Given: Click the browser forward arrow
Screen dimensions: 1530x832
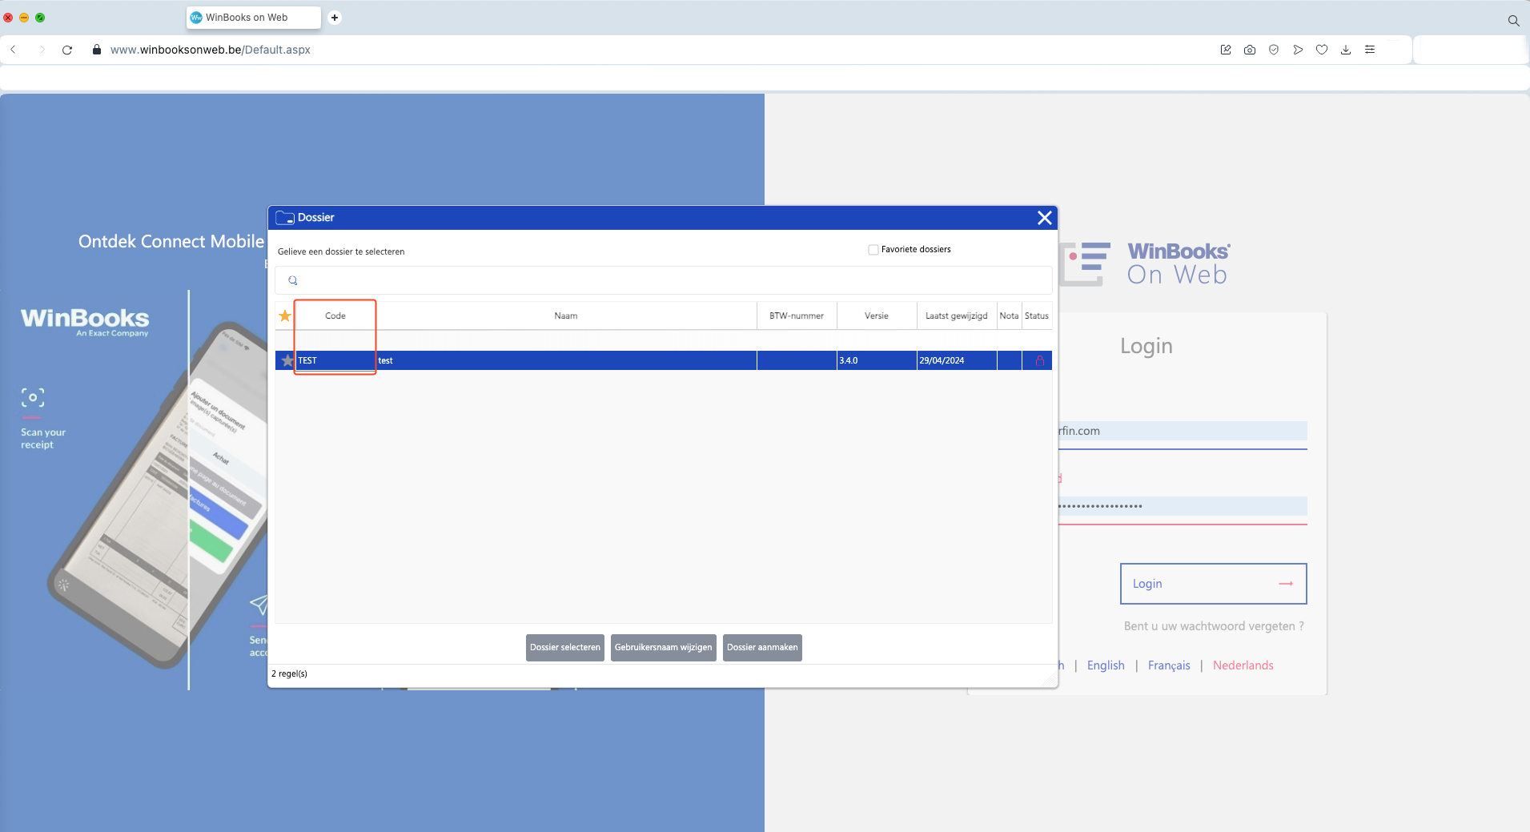Looking at the screenshot, I should (x=42, y=50).
